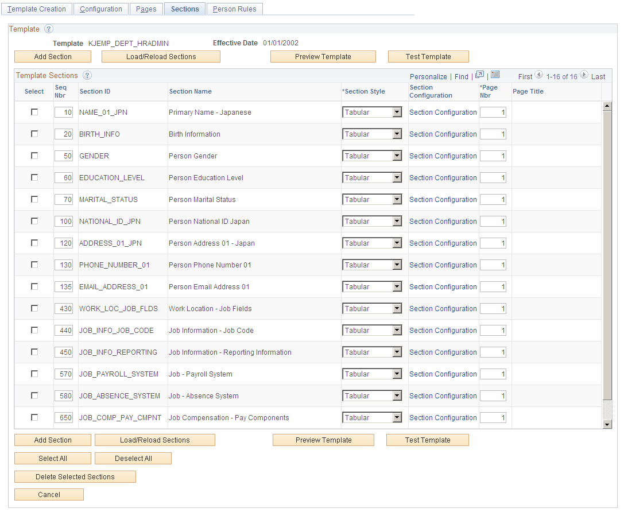Screen dimensions: 624x512
Task: Click the First navigation arrow icon
Action: click(x=538, y=75)
